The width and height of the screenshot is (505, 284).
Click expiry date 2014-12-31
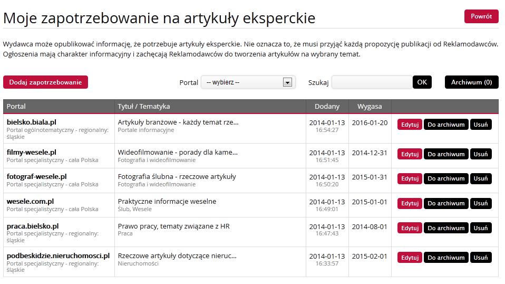click(x=370, y=153)
